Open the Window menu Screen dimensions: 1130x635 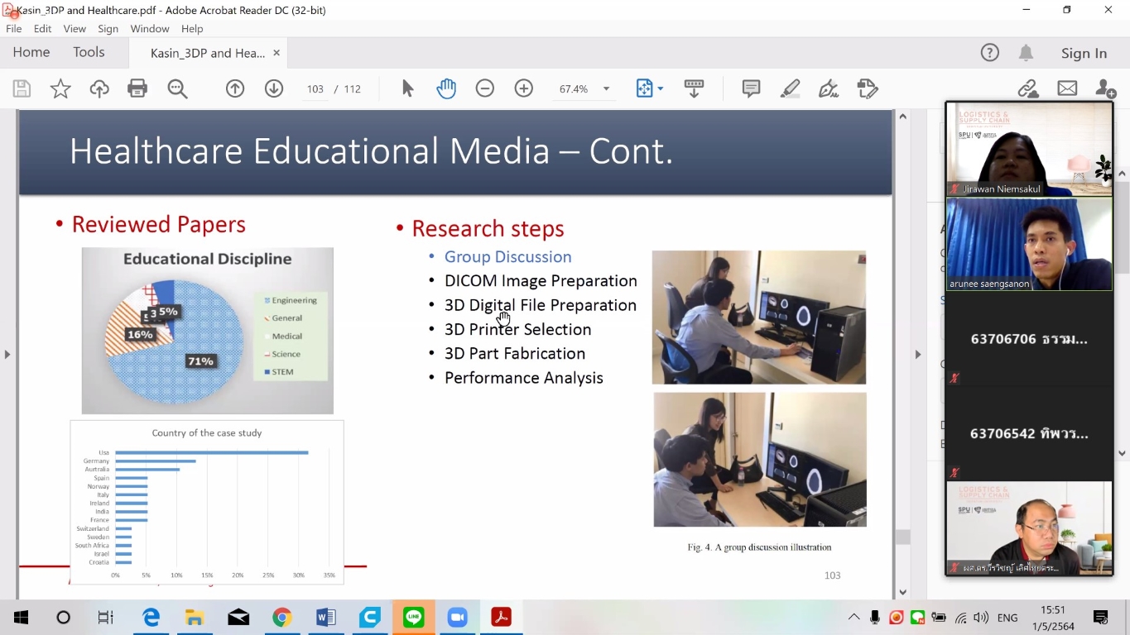(x=150, y=28)
